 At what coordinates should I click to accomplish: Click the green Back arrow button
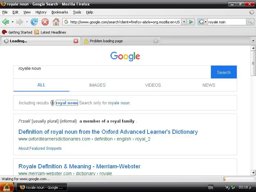5,22
